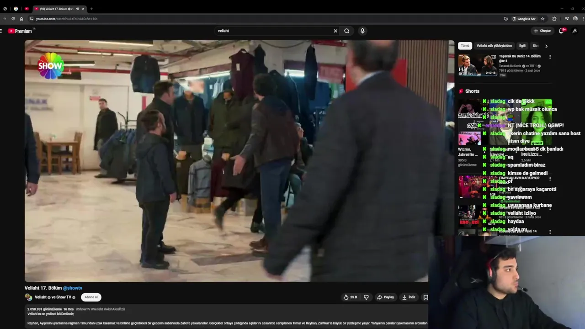Like the video (25 B)

[350, 297]
